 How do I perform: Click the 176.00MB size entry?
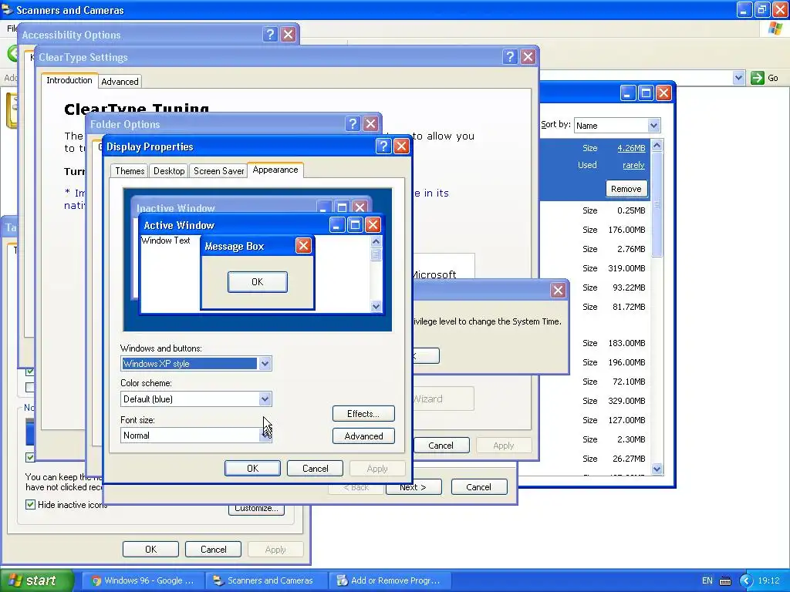pos(626,230)
